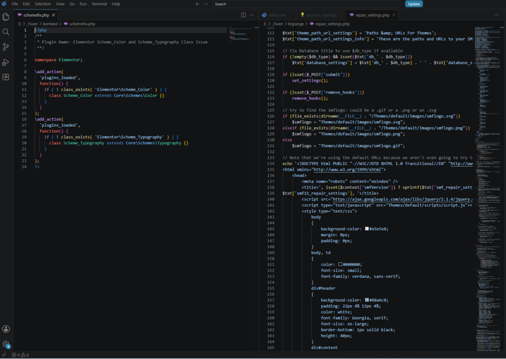Open right editor group more actions
The height and width of the screenshot is (359, 506).
click(497, 15)
